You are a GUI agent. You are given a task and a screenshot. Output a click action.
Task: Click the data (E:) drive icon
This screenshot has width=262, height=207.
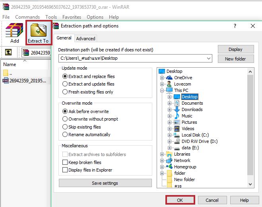(177, 148)
